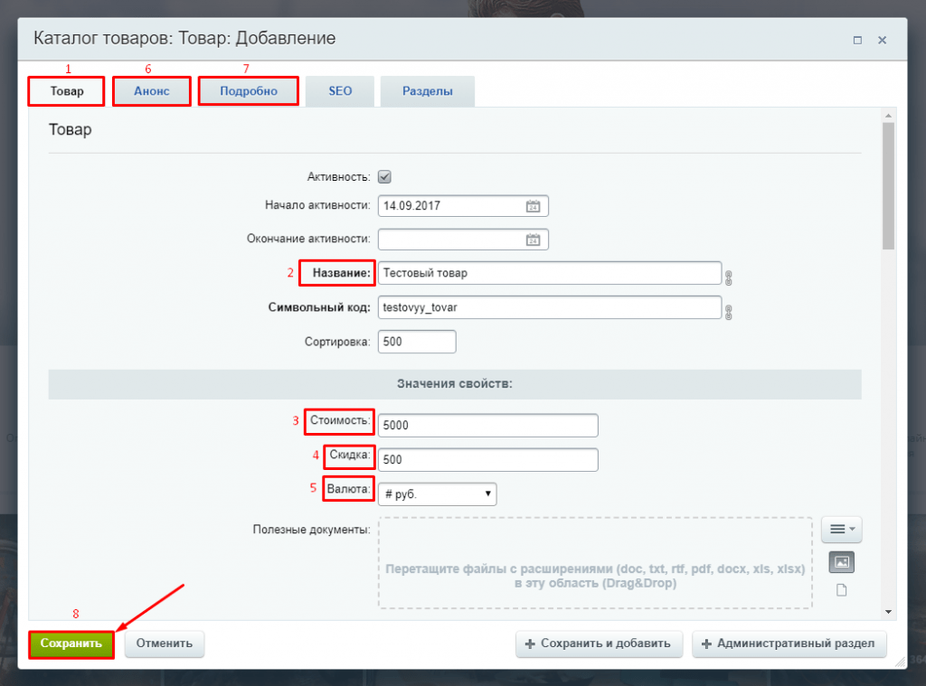Maximize the product dialog window

(x=857, y=41)
